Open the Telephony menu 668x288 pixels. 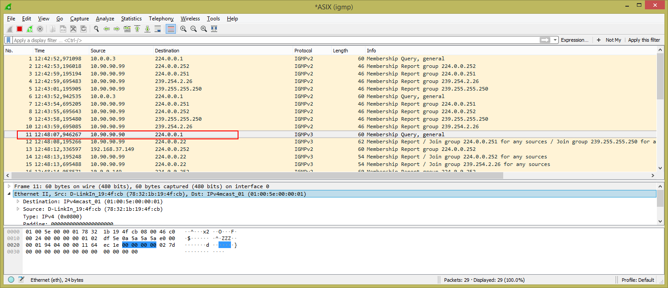click(161, 19)
